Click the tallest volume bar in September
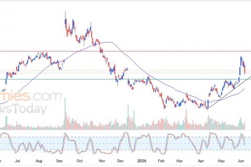This screenshot has height=167, width=251. (x=65, y=113)
